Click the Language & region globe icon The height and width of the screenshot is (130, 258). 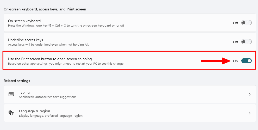[x=11, y=113]
